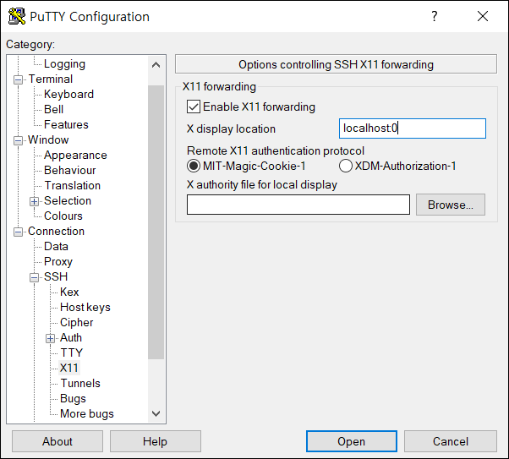Click the PuTTY icon in title bar
This screenshot has width=509, height=459.
(x=17, y=16)
